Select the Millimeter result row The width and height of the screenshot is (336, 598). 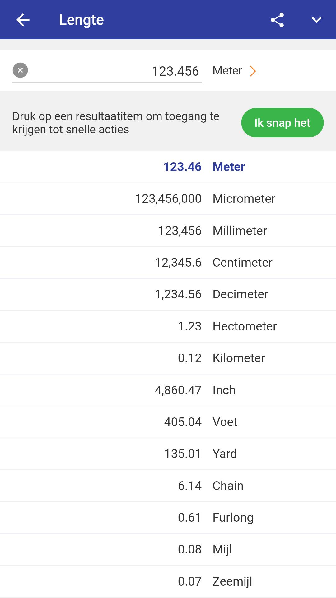point(168,231)
